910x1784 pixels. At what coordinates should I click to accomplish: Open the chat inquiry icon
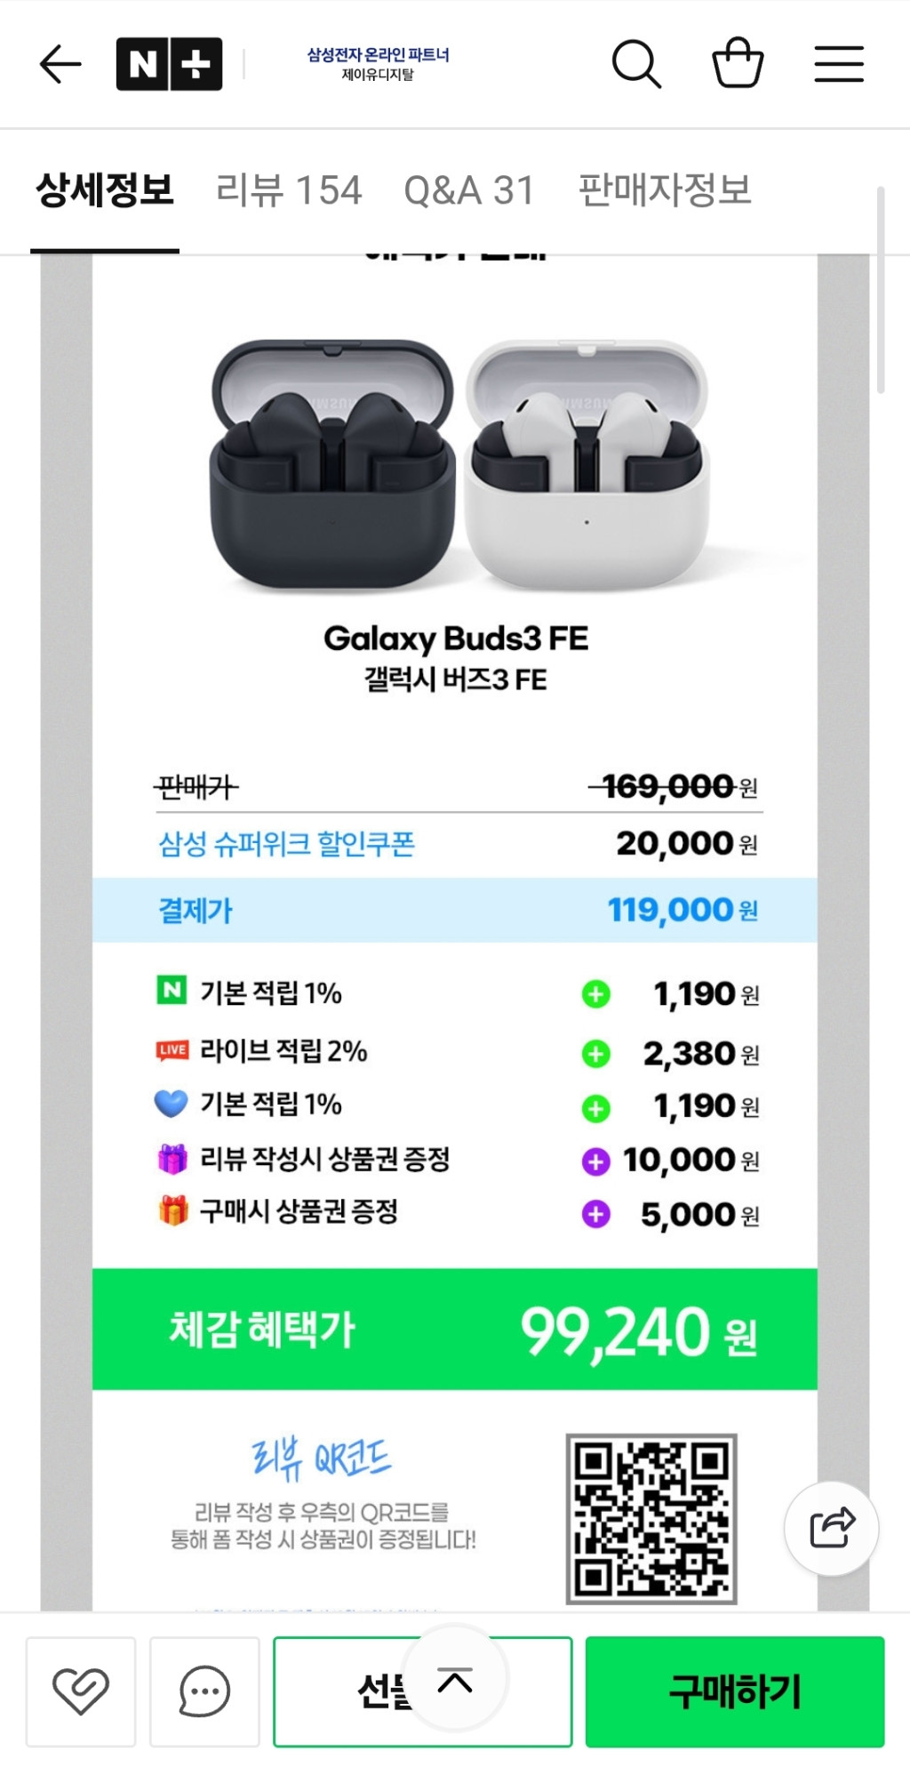coord(204,1692)
